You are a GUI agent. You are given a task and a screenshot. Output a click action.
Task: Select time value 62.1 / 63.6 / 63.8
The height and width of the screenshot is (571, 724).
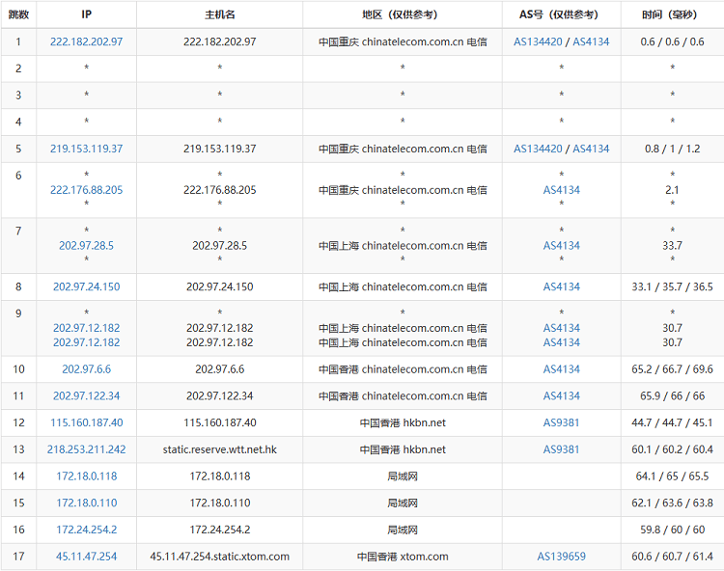672,503
